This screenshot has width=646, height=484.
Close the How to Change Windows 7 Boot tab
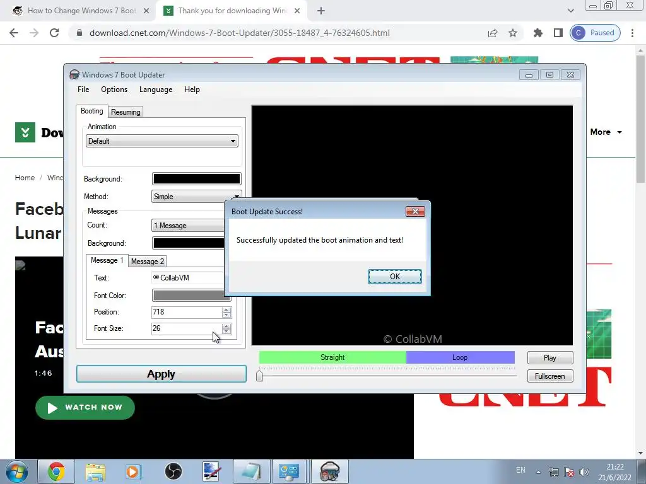[146, 11]
